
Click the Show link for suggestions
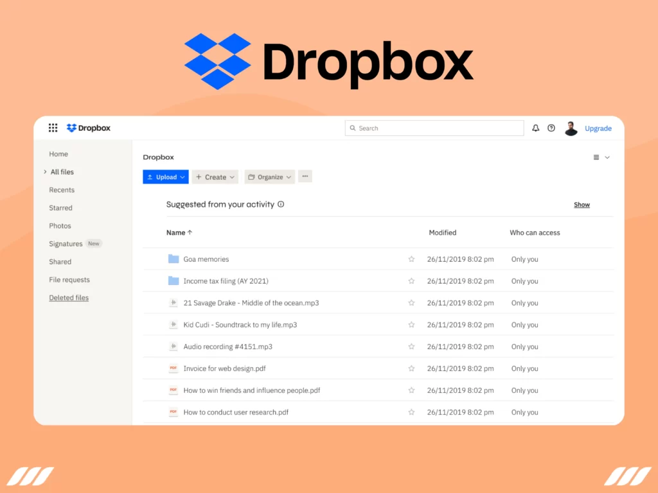[x=582, y=204]
